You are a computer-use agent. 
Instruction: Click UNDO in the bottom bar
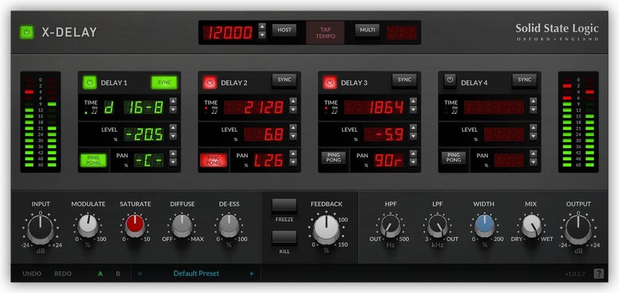[32, 274]
